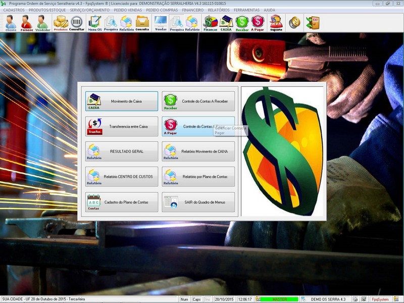The image size is (404, 303).
Task: Open Menu OS toolbar icon
Action: tap(94, 23)
